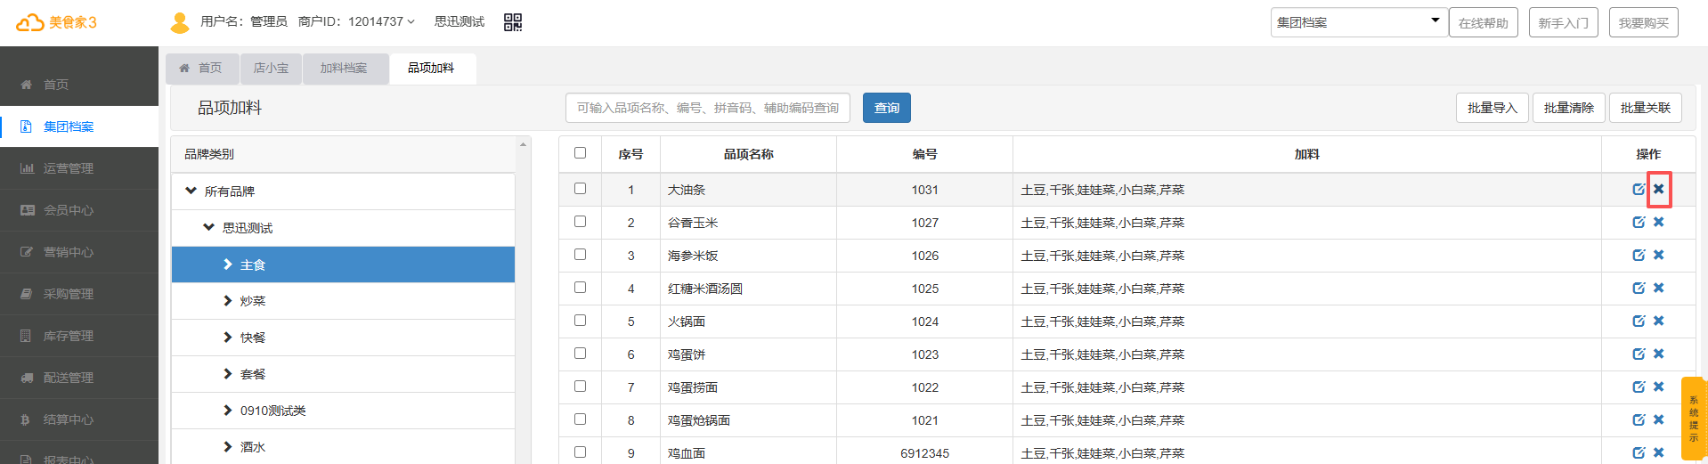Open 运营管理 from sidebar

pos(69,168)
